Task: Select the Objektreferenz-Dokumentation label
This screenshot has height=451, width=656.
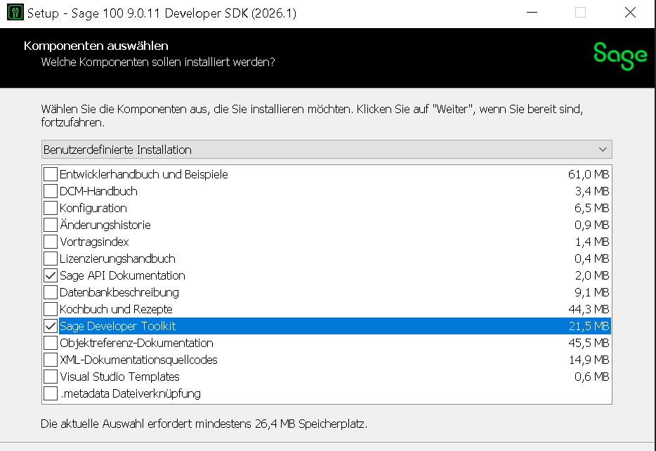Action: 136,343
